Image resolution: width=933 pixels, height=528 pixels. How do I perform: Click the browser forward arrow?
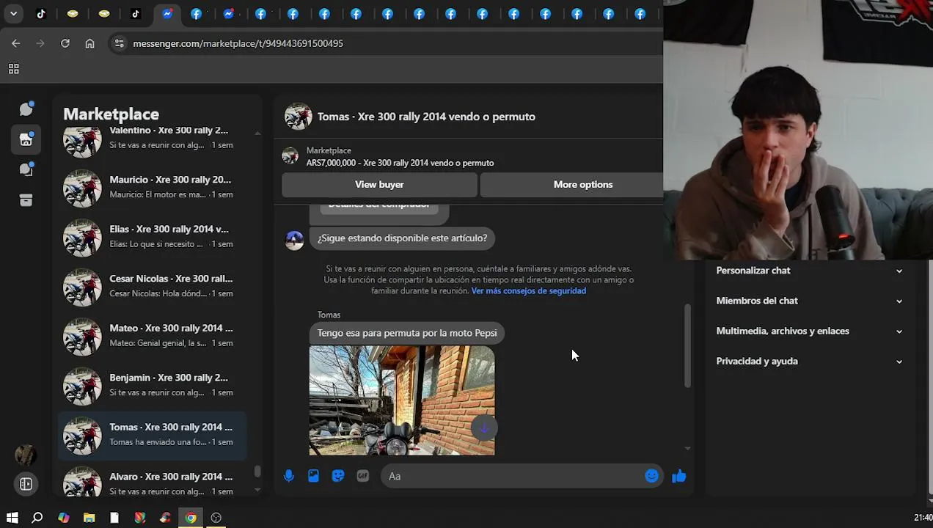coord(40,43)
